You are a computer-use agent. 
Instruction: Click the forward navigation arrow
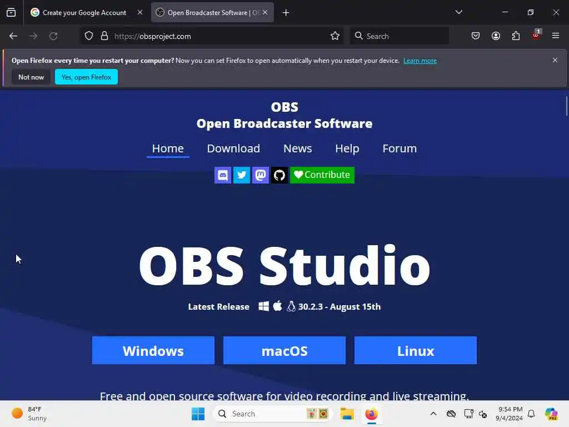33,36
